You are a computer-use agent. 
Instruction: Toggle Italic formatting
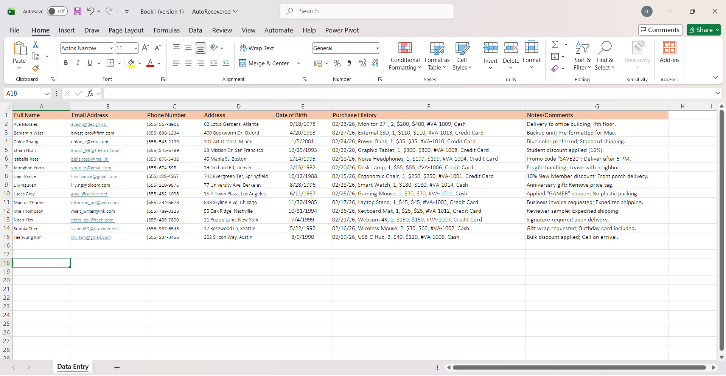click(78, 63)
